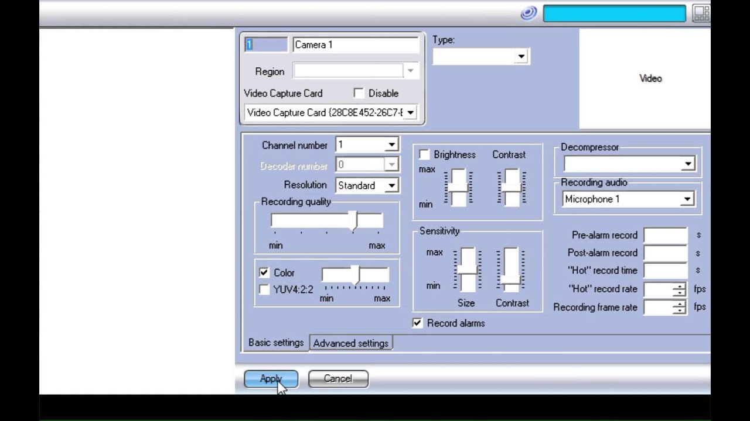The width and height of the screenshot is (750, 421).
Task: Click the Video preview area
Action: coord(645,78)
